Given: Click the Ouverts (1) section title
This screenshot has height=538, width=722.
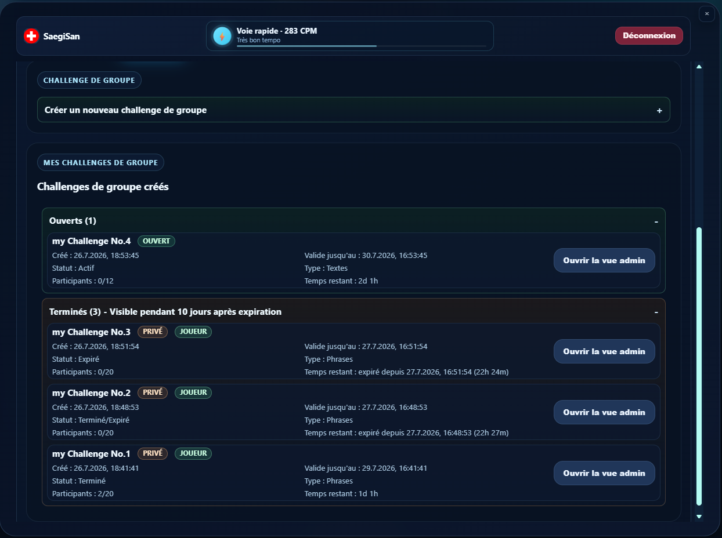Looking at the screenshot, I should pyautogui.click(x=73, y=221).
